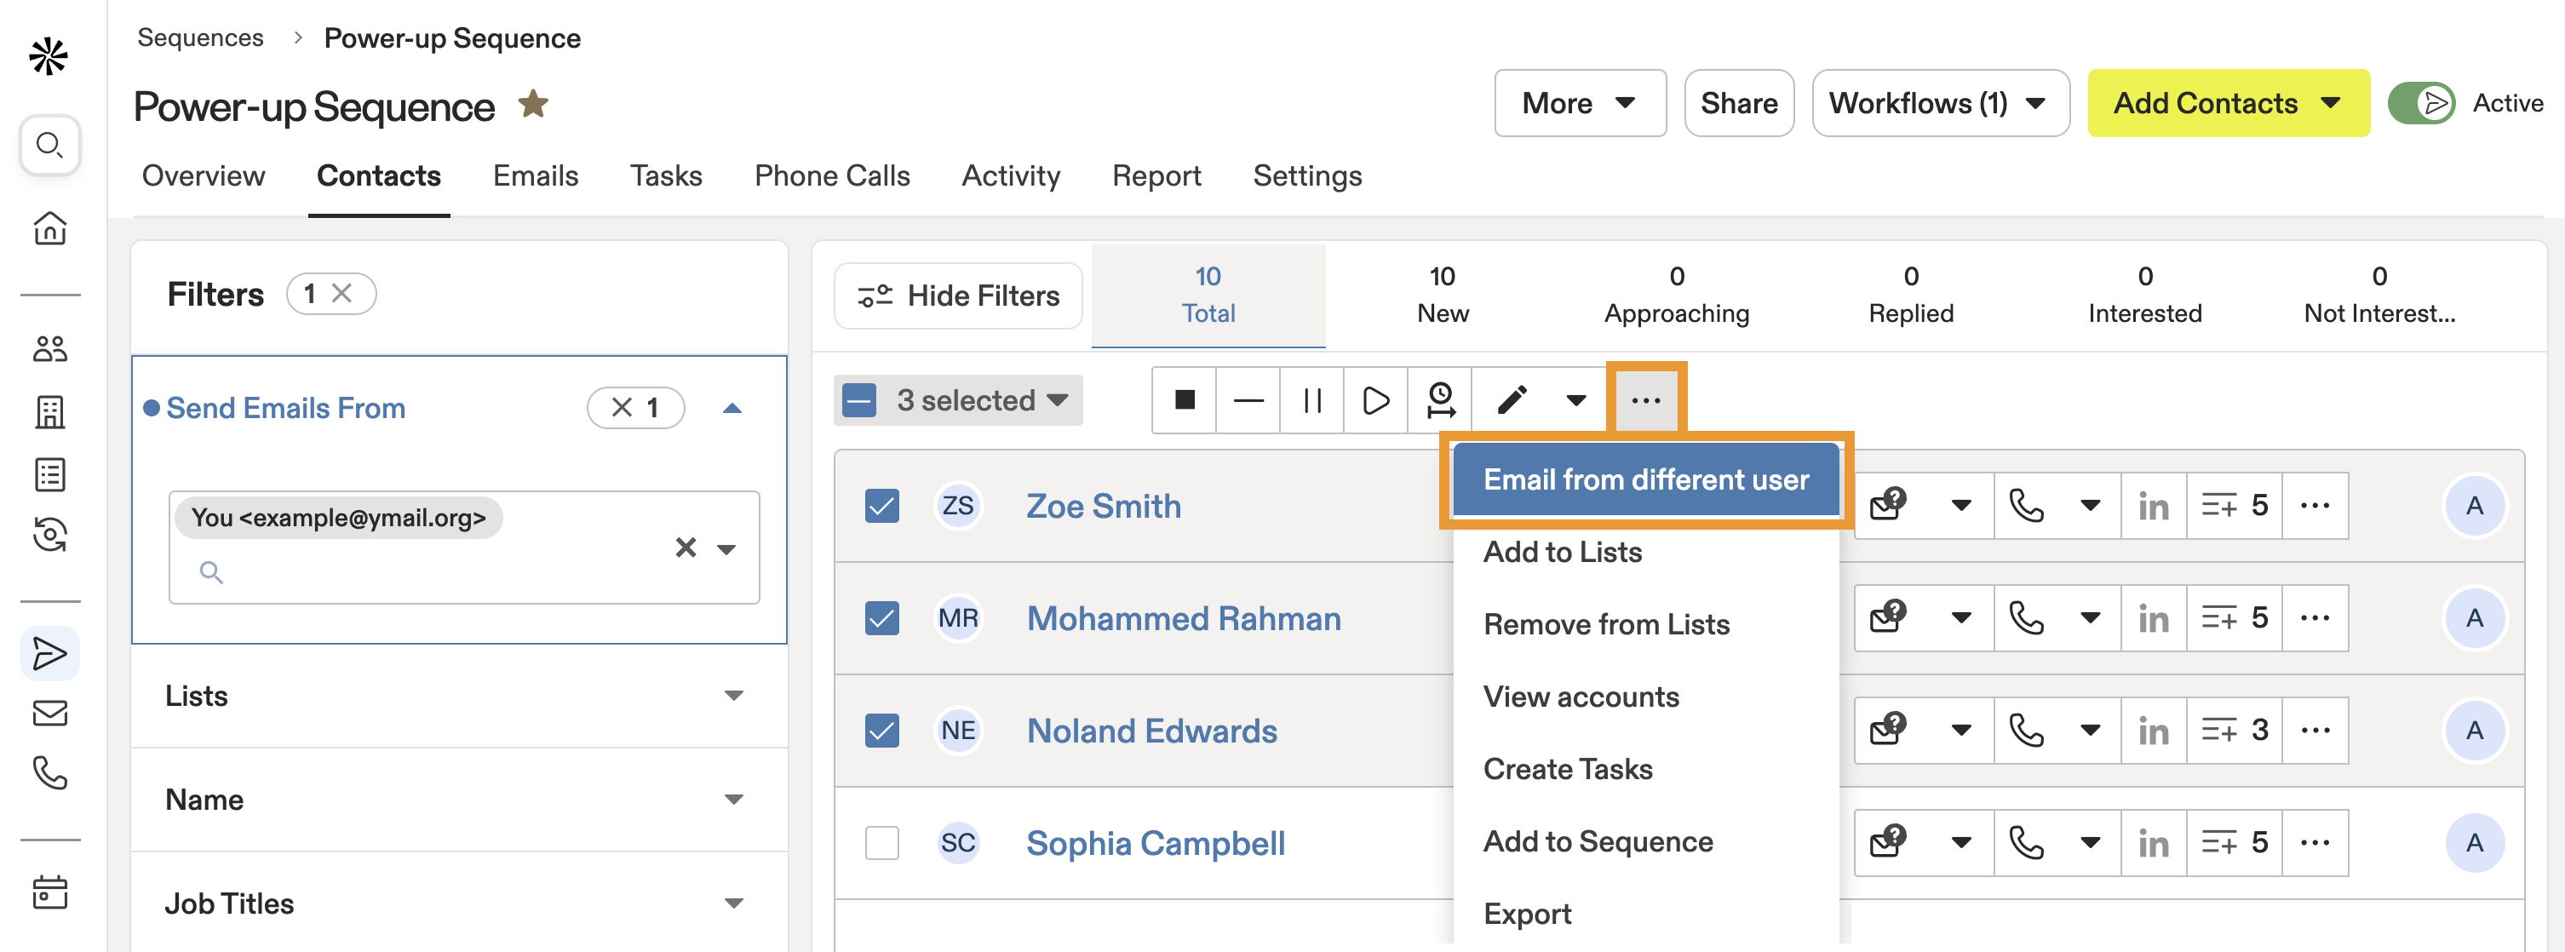This screenshot has height=952, width=2565.
Task: Open search from the sidebar magnifier icon
Action: coord(49,146)
